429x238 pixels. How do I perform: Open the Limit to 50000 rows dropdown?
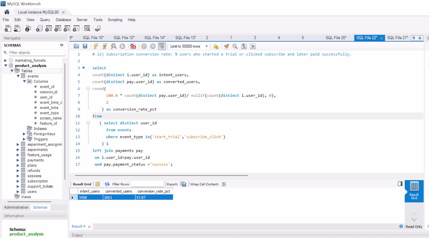(207, 46)
